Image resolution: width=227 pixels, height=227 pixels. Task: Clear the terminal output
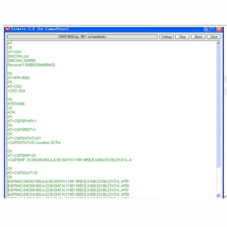click(182, 37)
